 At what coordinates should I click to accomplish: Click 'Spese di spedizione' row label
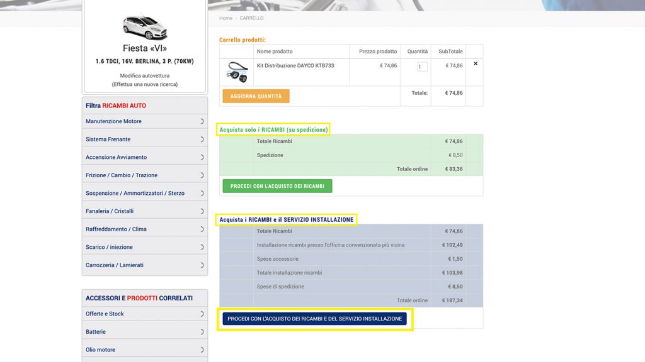pos(280,287)
